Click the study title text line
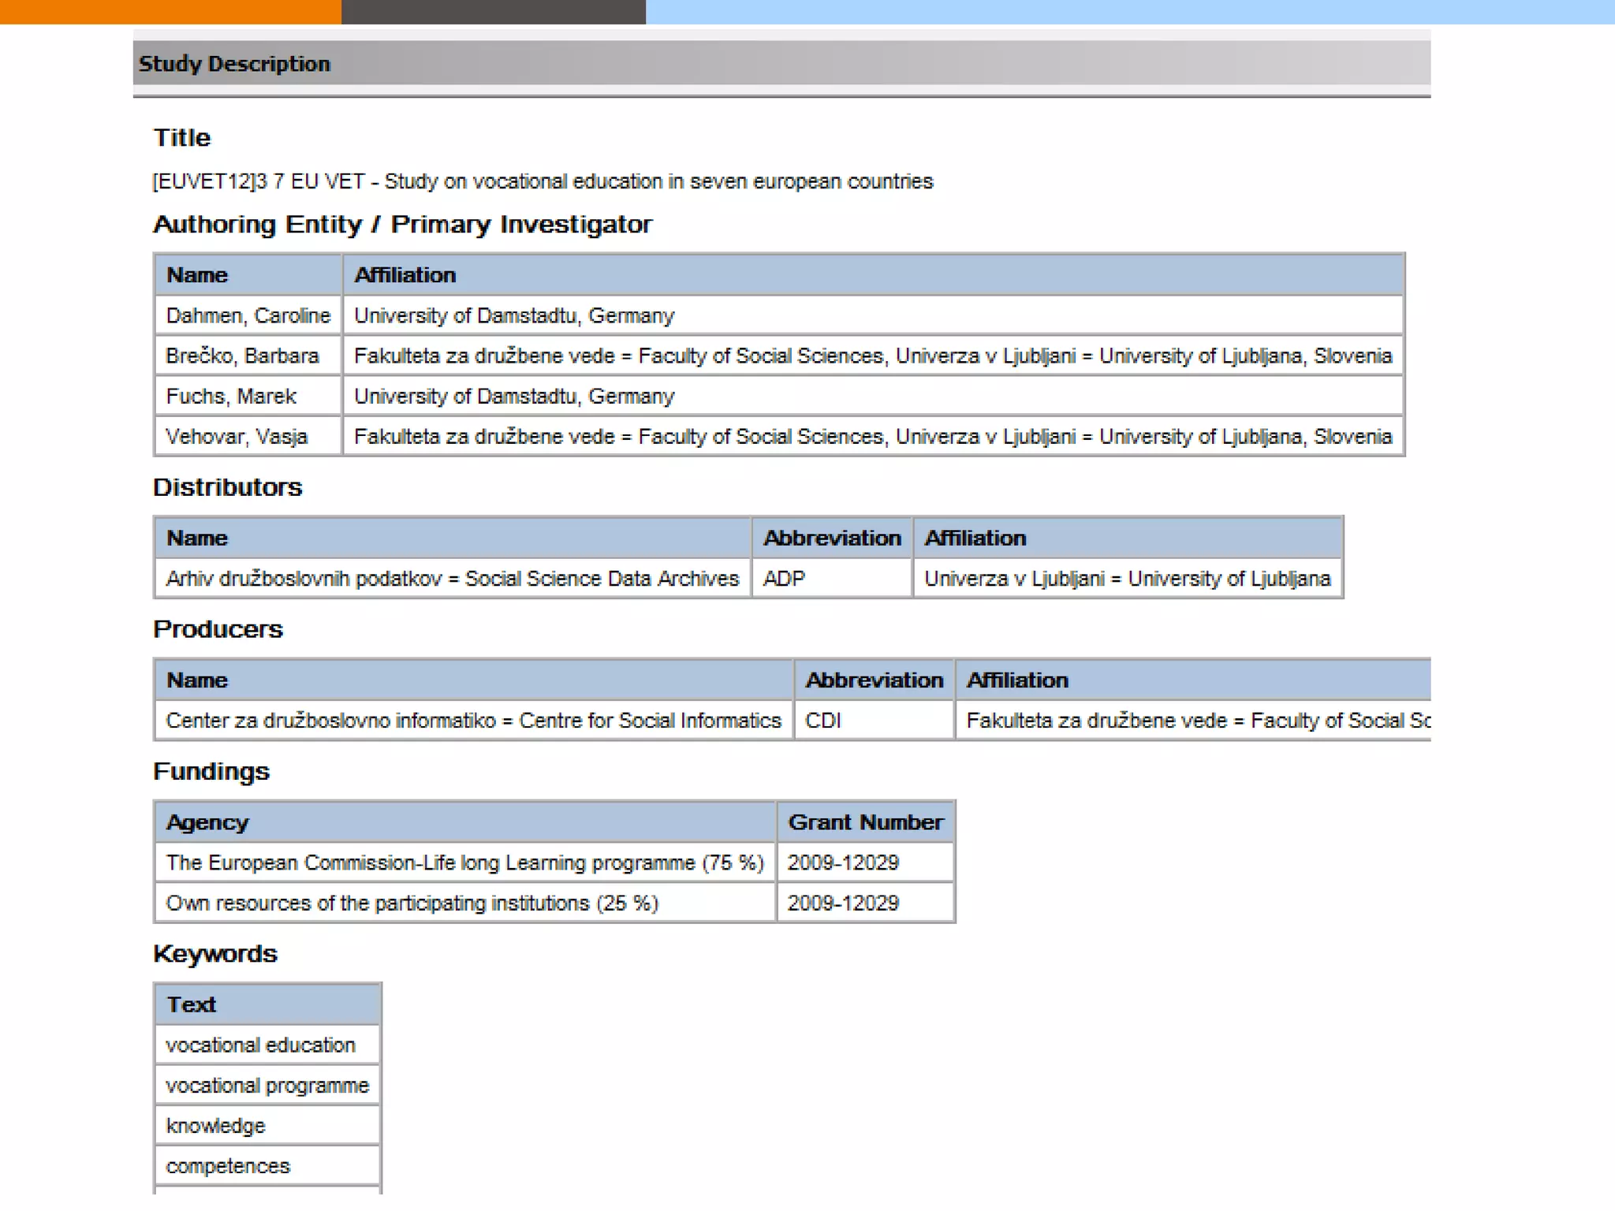The image size is (1615, 1211). [x=543, y=181]
